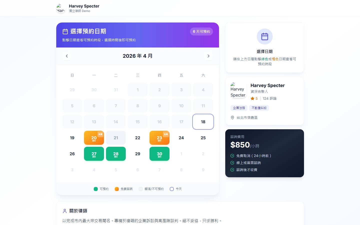Viewport: 360px width, 225px height.
Task: Click the disabled date 12
Action: coord(72,122)
